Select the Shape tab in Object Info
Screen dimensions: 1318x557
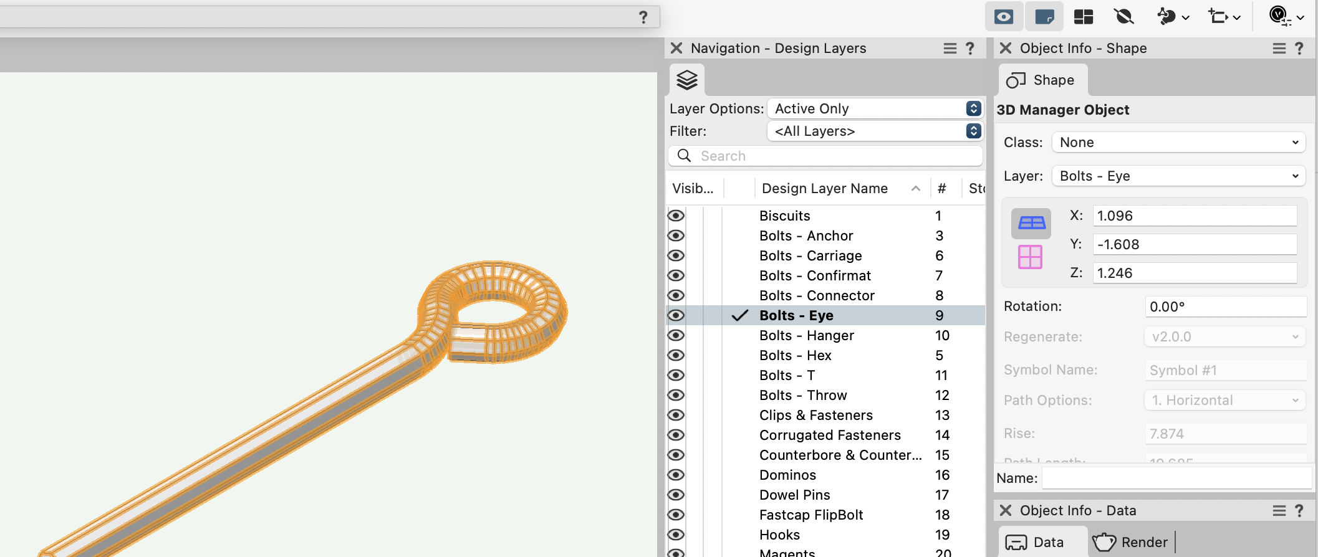(x=1042, y=80)
